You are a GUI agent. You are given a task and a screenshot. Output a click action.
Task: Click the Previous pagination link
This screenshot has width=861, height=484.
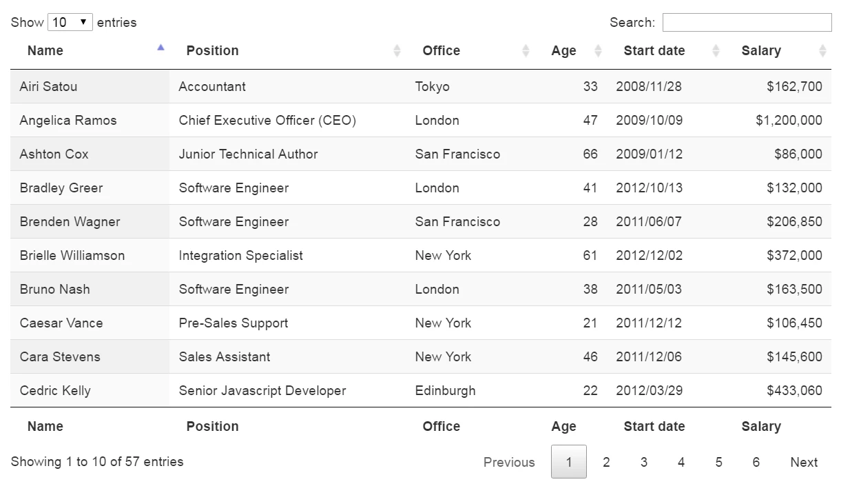coord(509,462)
